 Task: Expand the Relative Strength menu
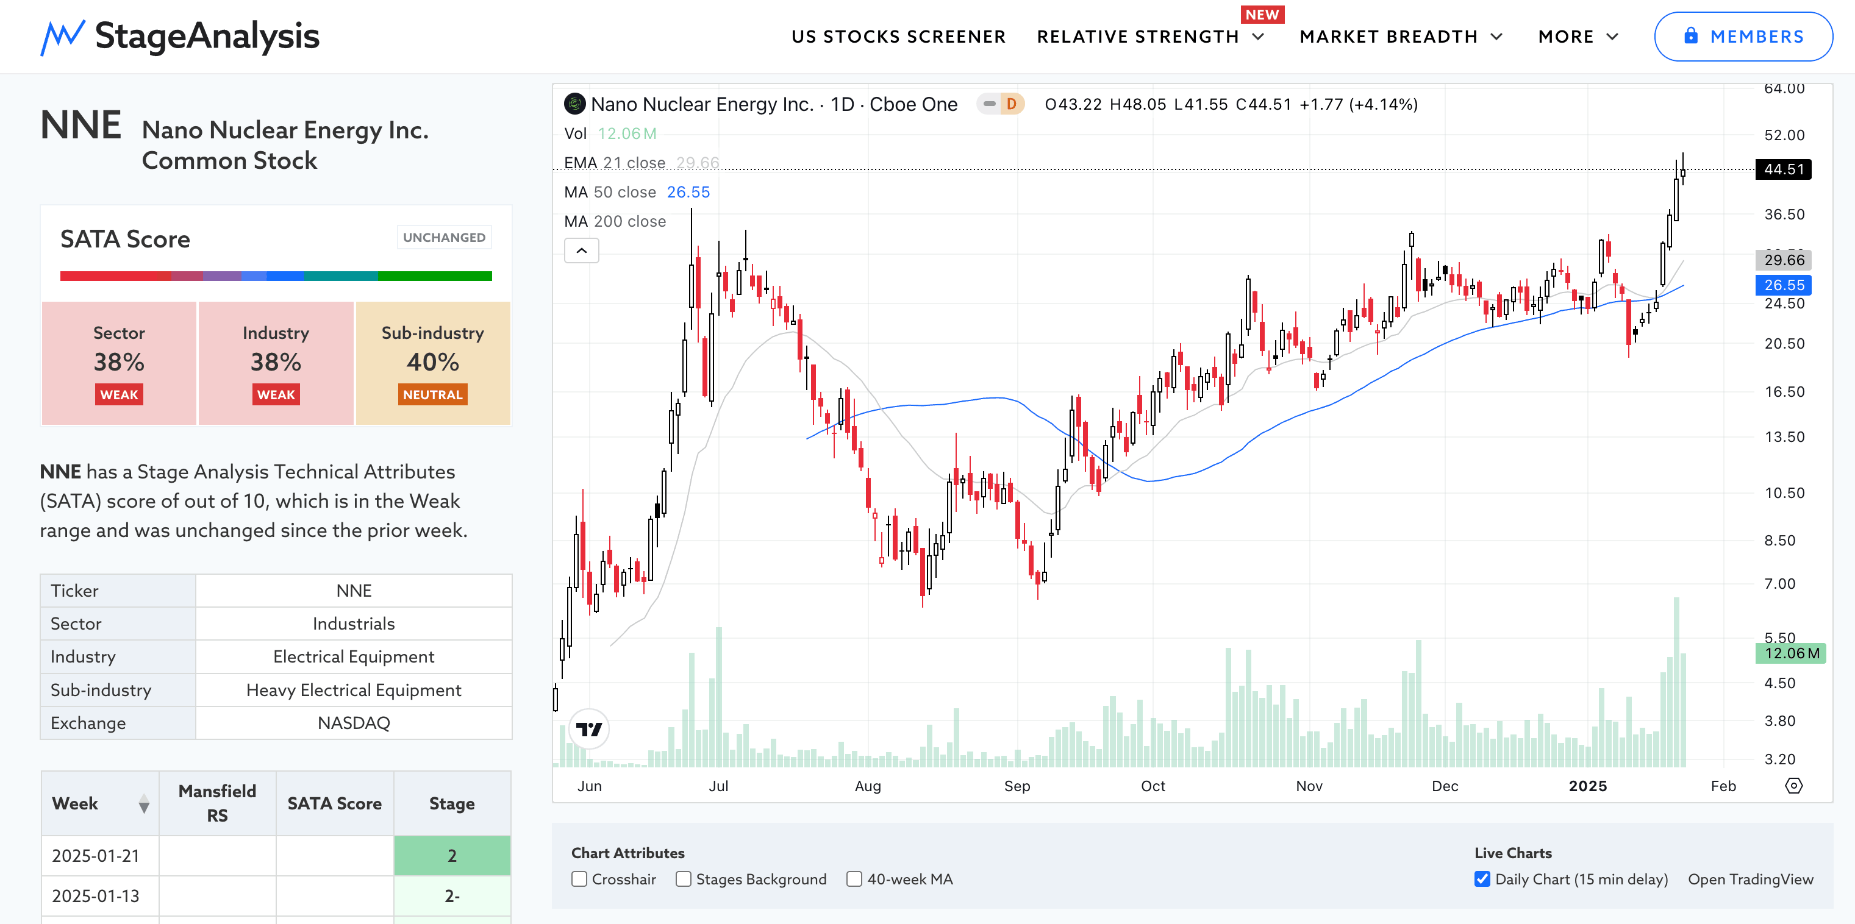tap(1150, 37)
